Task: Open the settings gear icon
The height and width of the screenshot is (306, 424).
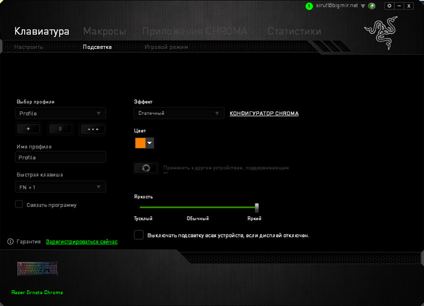Action: coord(389,6)
